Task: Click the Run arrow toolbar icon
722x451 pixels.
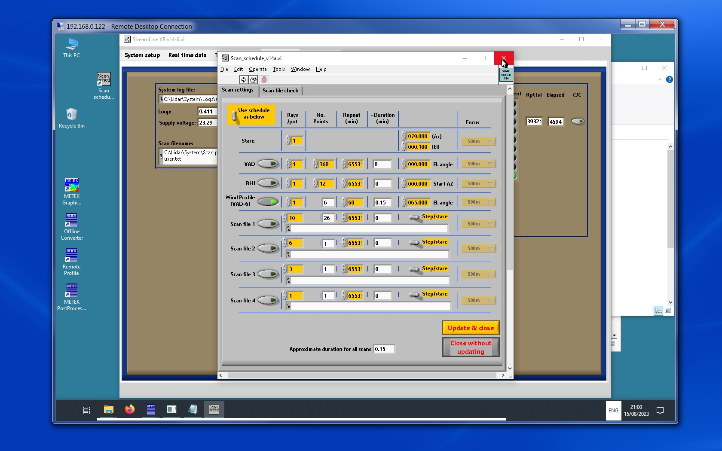Action: [244, 79]
